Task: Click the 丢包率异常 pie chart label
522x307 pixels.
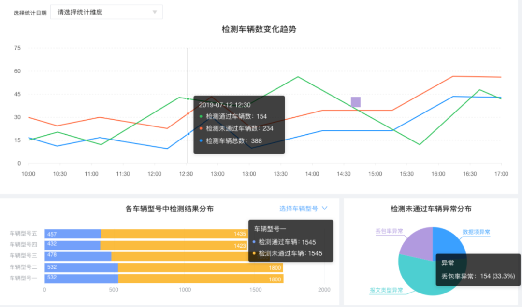Action: click(x=389, y=231)
